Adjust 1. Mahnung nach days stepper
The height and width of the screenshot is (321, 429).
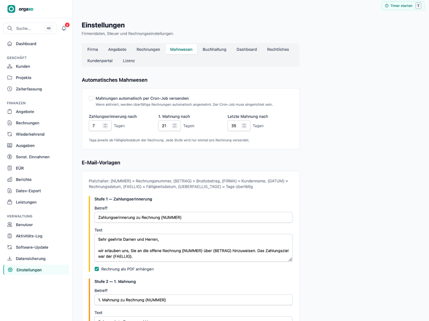(174, 126)
